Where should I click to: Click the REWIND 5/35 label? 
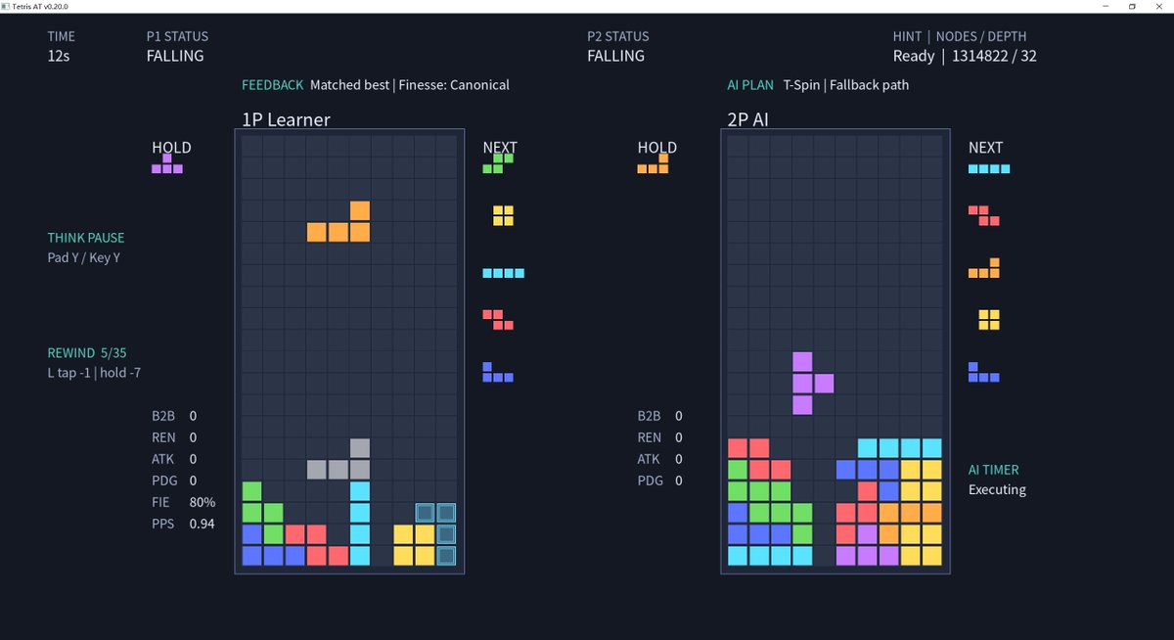point(86,352)
